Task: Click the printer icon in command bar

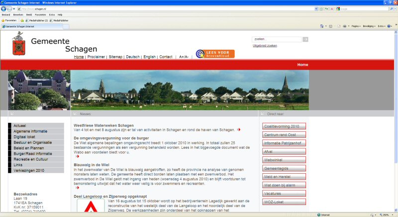Action: [344, 26]
